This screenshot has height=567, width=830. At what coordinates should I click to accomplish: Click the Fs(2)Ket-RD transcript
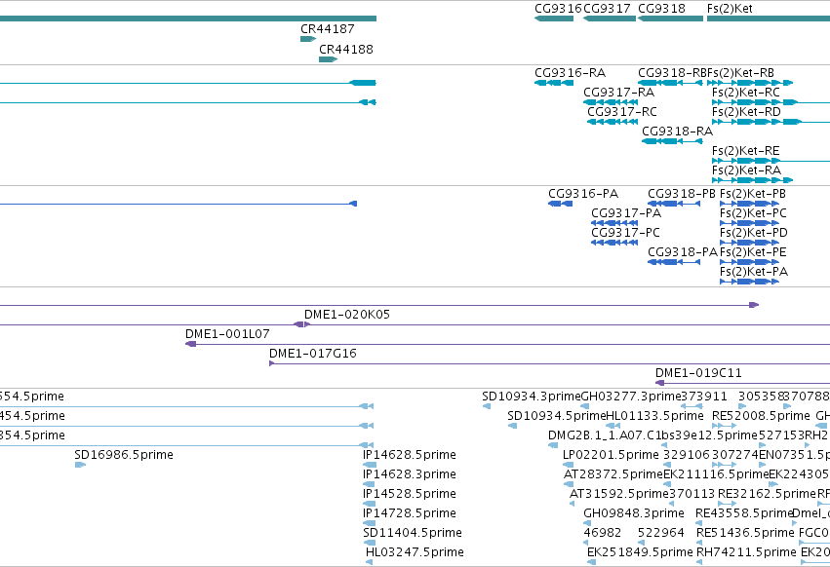point(771,122)
